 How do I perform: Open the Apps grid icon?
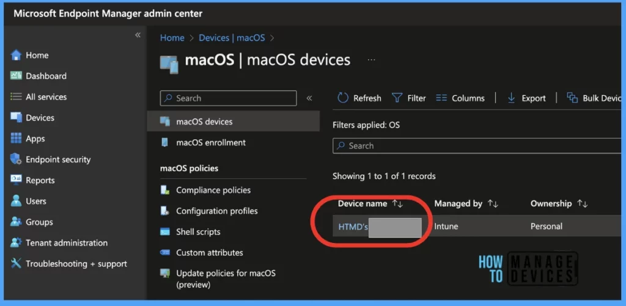click(16, 139)
